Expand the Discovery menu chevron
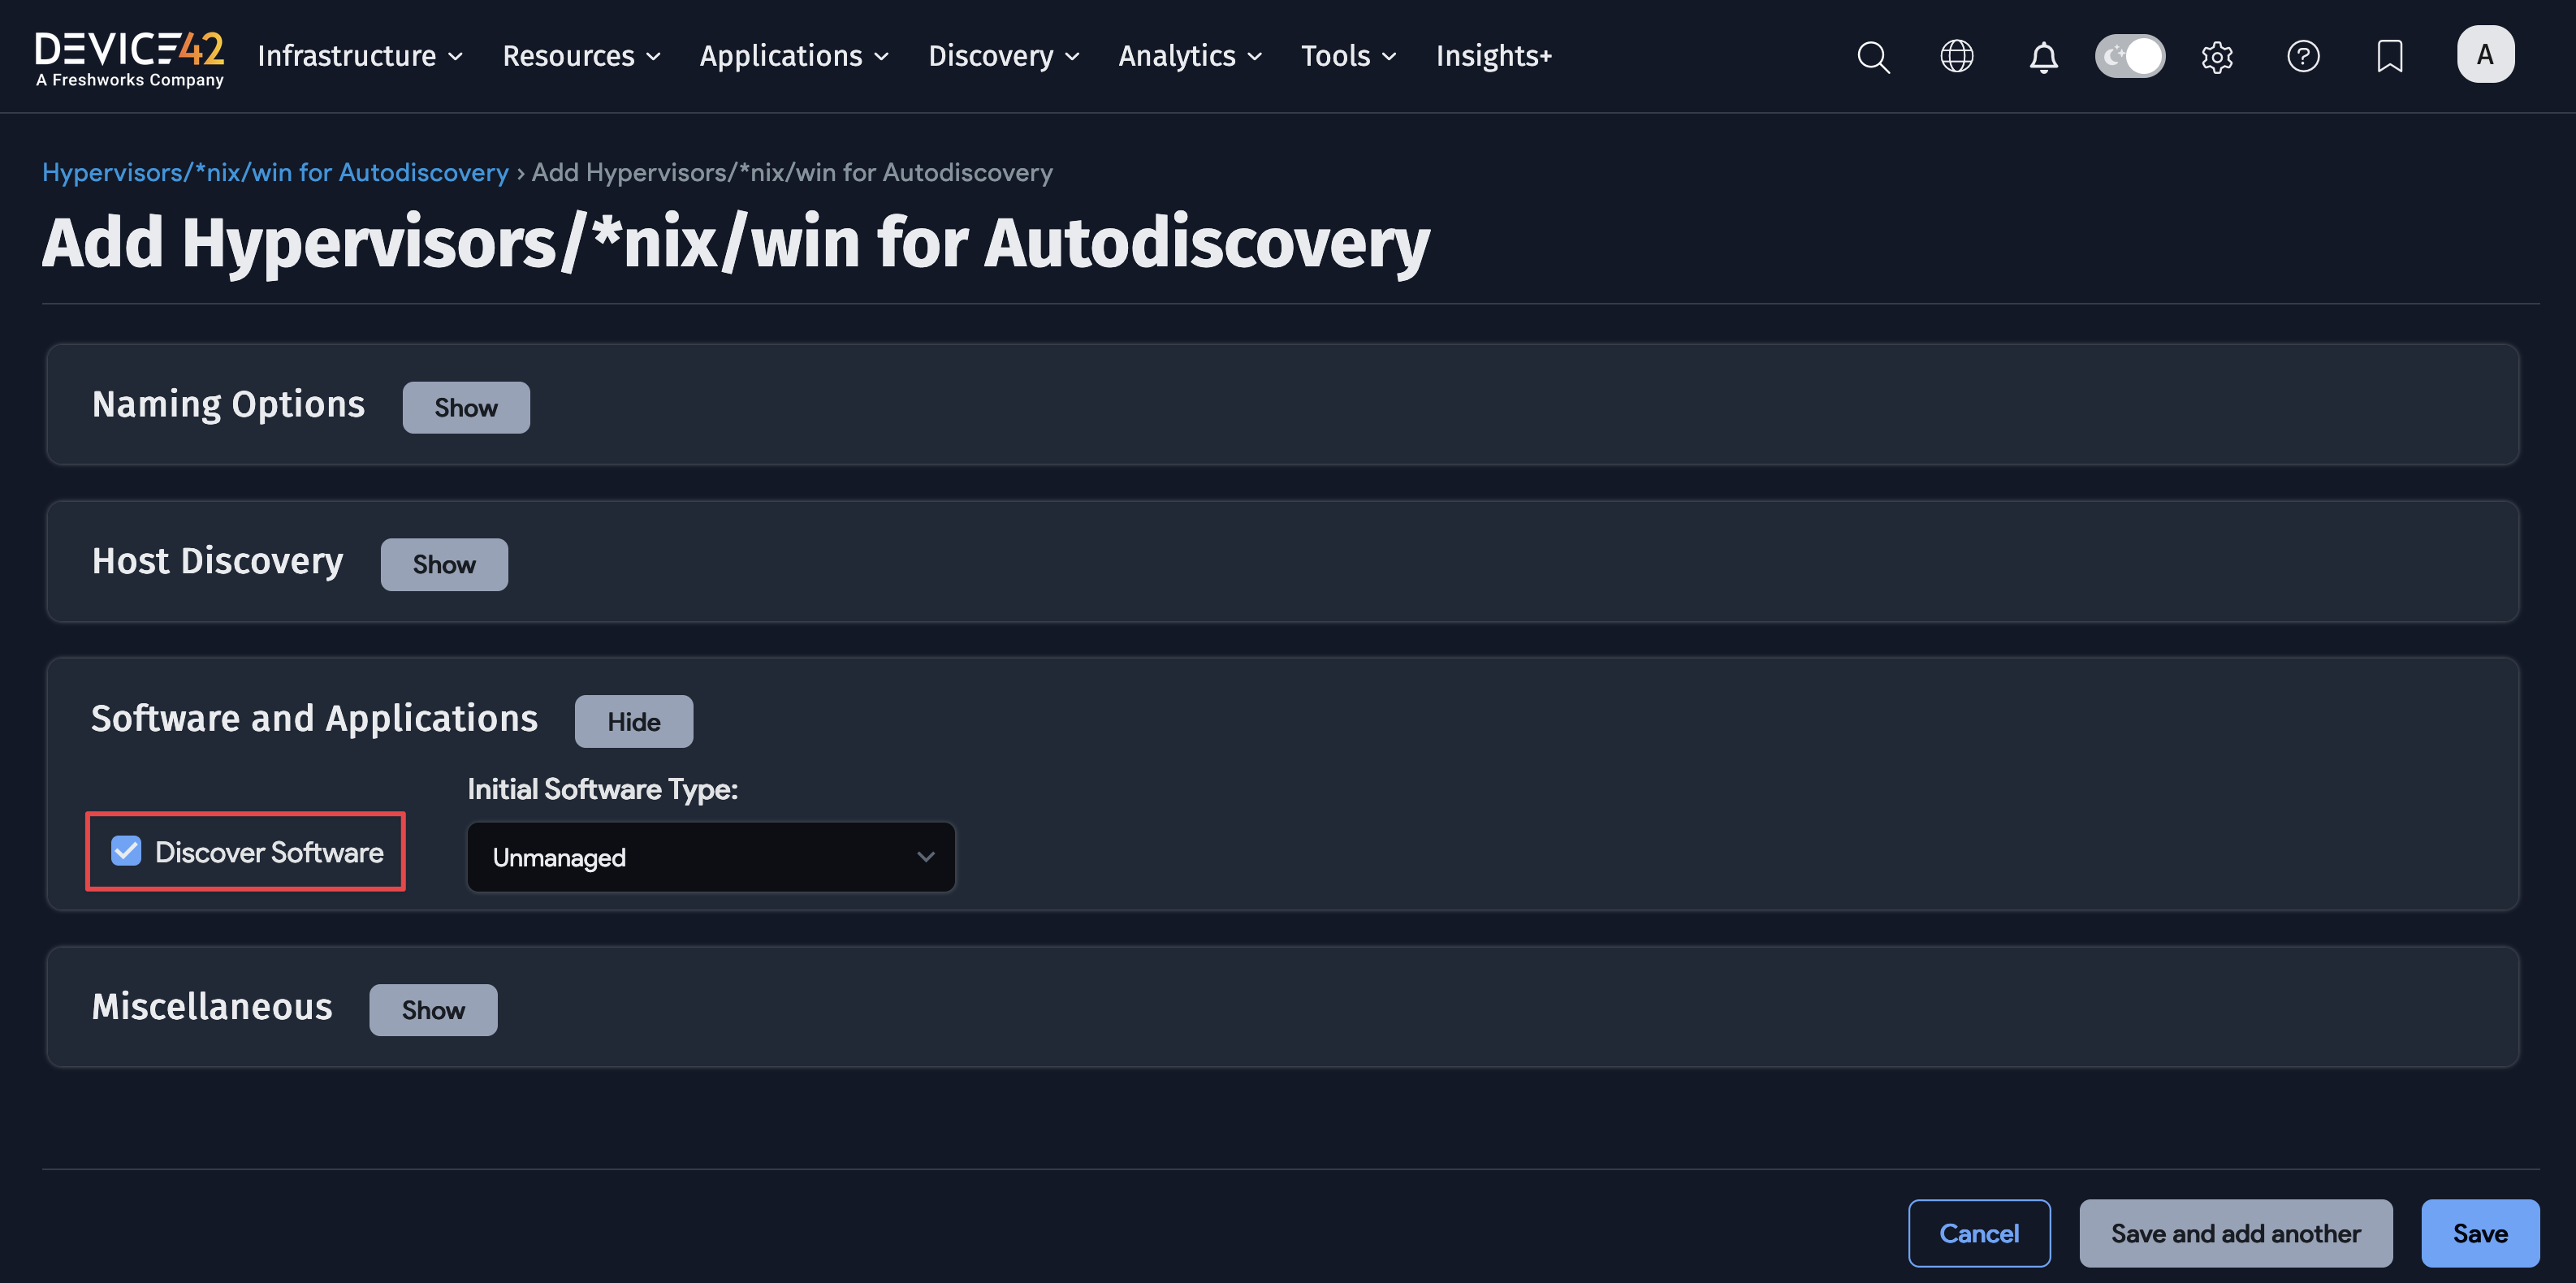 [x=1072, y=57]
